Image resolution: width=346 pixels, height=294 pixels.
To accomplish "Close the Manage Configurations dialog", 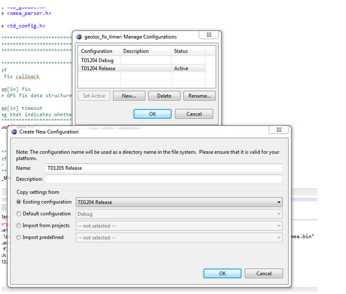I will (209, 35).
